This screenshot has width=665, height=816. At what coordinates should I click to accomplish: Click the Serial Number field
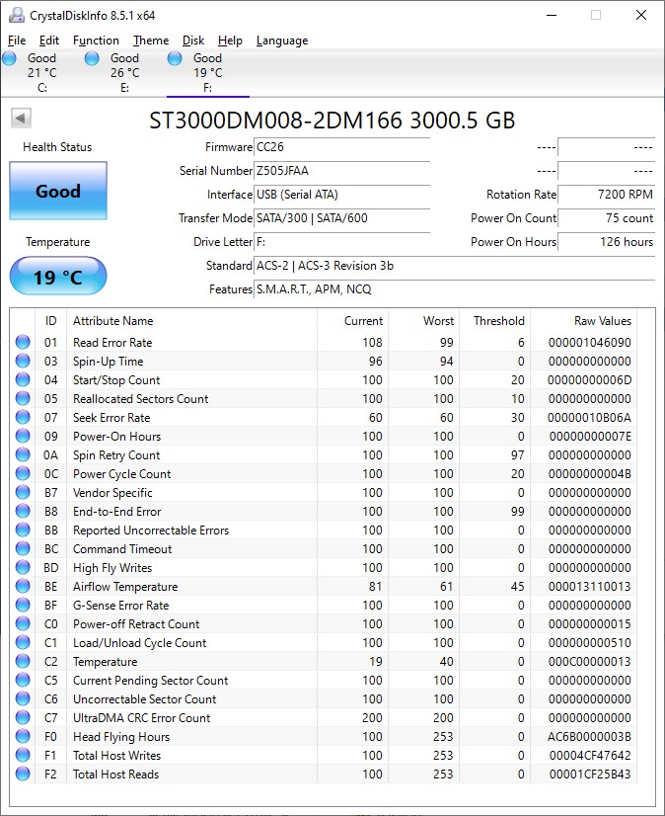pyautogui.click(x=341, y=171)
